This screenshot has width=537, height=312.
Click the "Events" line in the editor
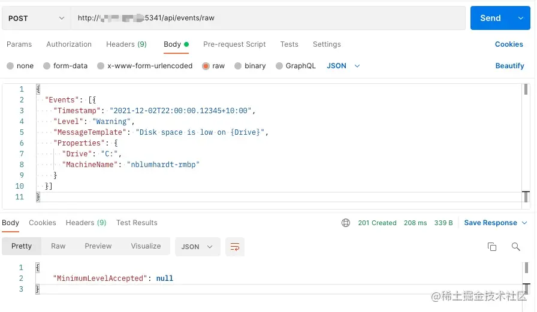pos(71,100)
